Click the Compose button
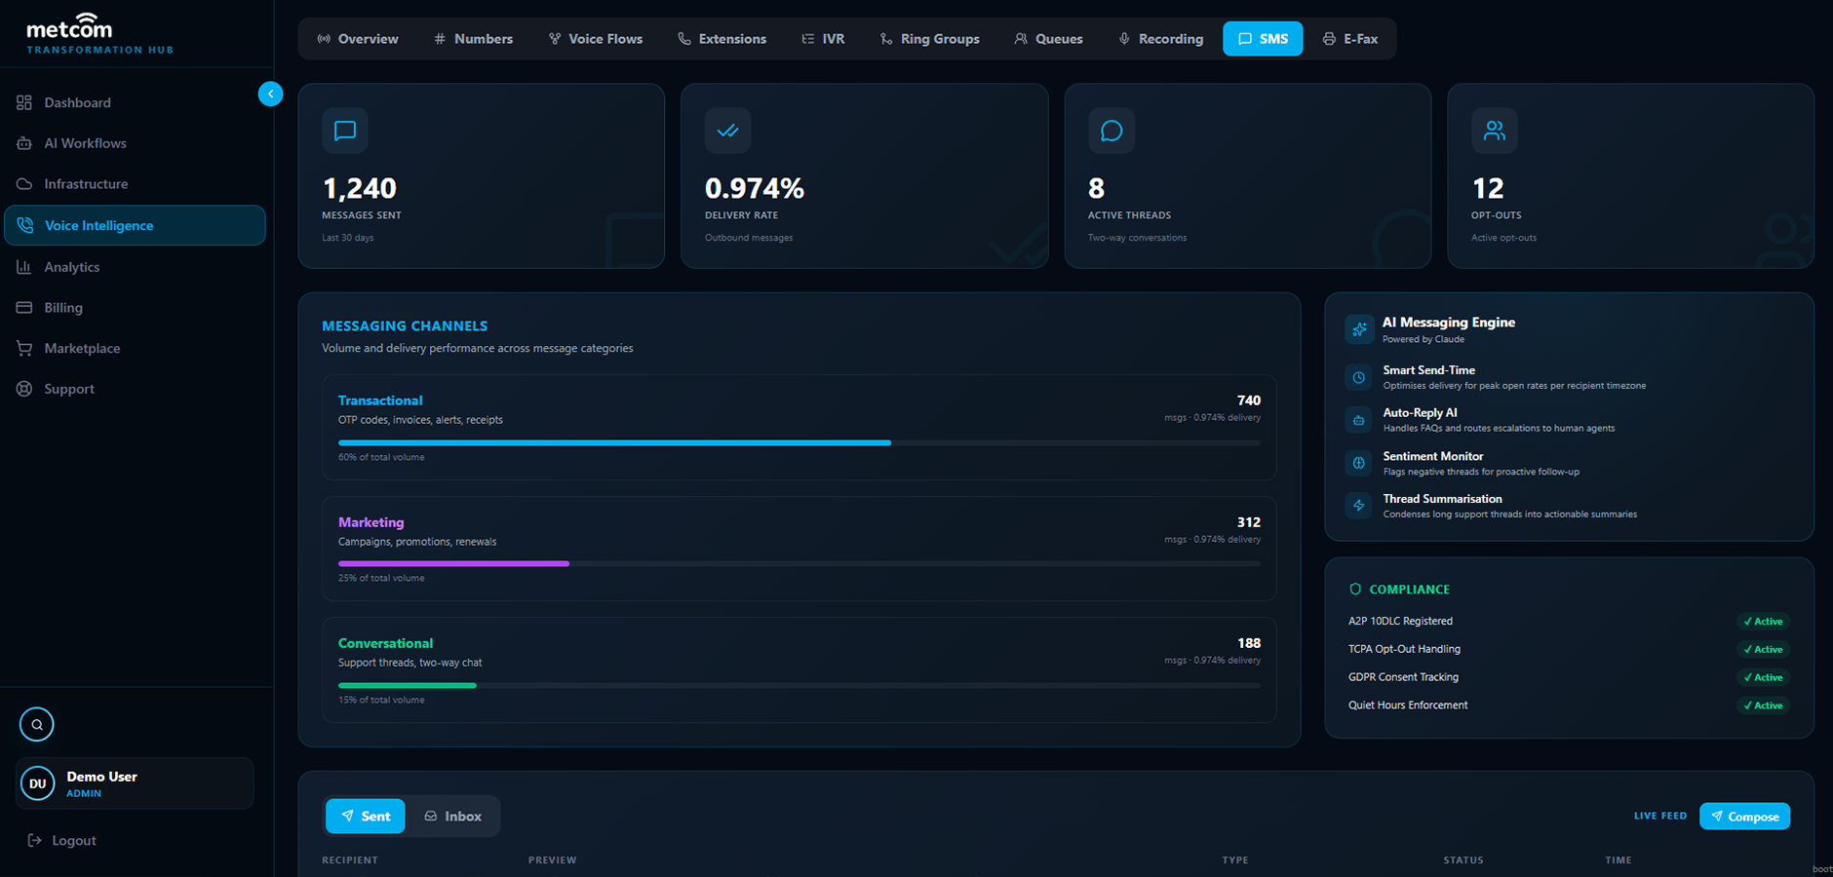 pos(1744,817)
